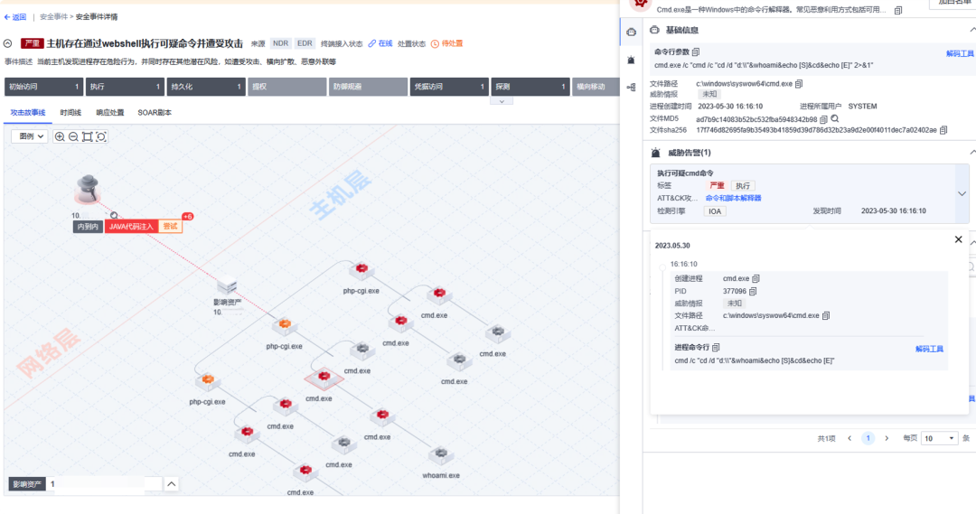The height and width of the screenshot is (514, 976).
Task: Switch to the 时间线 tab
Action: [70, 113]
